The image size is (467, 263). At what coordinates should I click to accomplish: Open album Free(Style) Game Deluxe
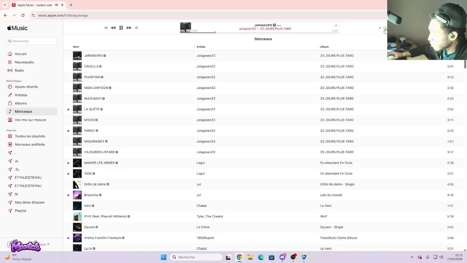pos(339,238)
